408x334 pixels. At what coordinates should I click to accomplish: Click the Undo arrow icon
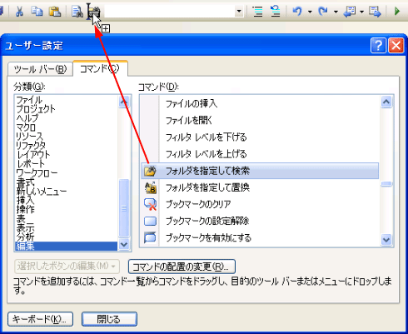297,12
